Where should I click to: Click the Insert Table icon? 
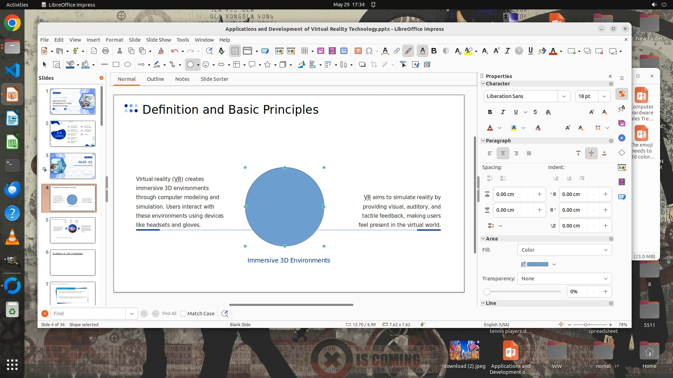[305, 51]
